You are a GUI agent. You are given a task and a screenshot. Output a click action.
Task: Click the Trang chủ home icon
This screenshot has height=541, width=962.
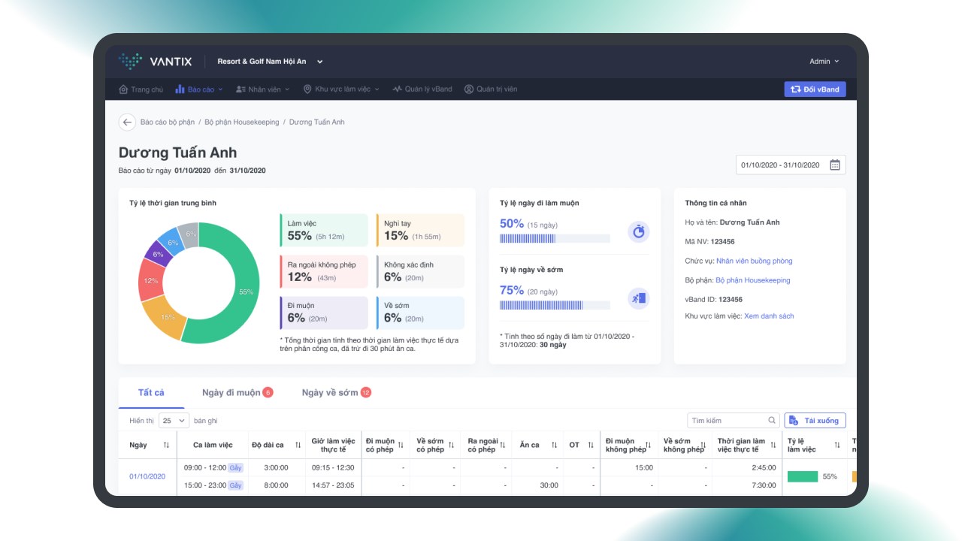point(123,89)
